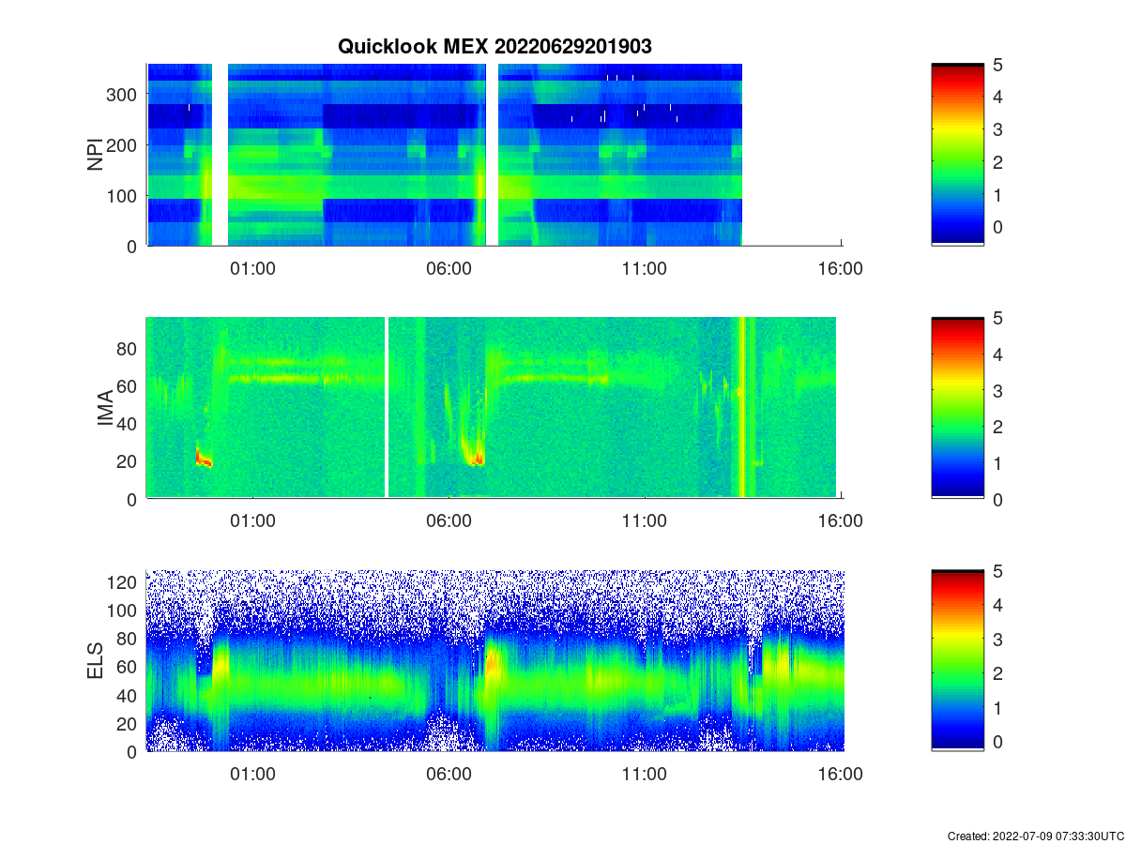Click the 20 tick on ELS y-axis
The width and height of the screenshot is (1126, 844).
pos(129,723)
